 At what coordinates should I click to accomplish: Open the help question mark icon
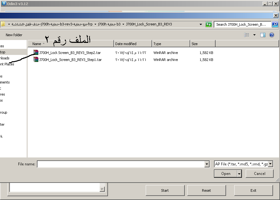tap(272, 35)
